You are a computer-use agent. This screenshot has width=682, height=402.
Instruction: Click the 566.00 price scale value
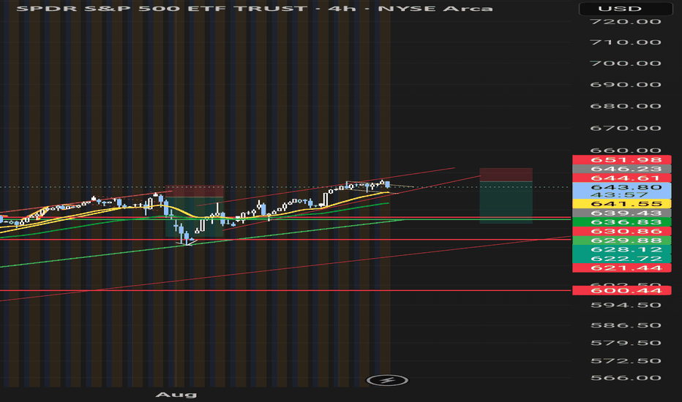pyautogui.click(x=626, y=378)
